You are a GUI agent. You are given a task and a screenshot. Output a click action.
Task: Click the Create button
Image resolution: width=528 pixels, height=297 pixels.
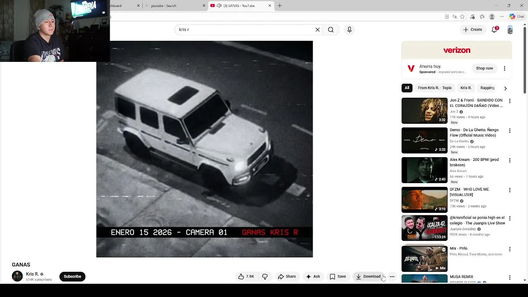click(x=472, y=30)
